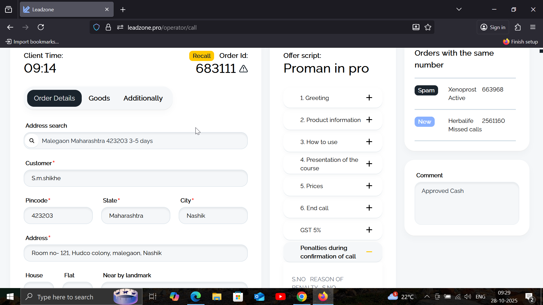This screenshot has height=305, width=543.
Task: Click the Sign in button
Action: (493, 27)
